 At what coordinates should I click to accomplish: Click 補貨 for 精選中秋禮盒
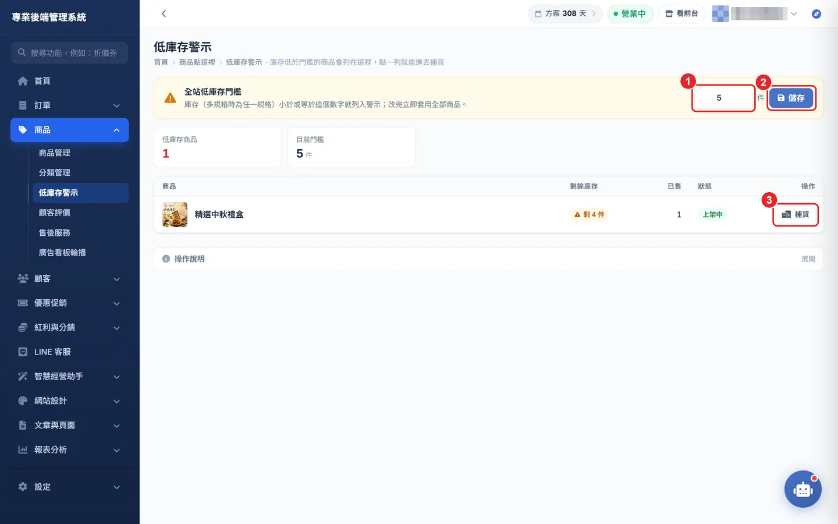coord(796,214)
